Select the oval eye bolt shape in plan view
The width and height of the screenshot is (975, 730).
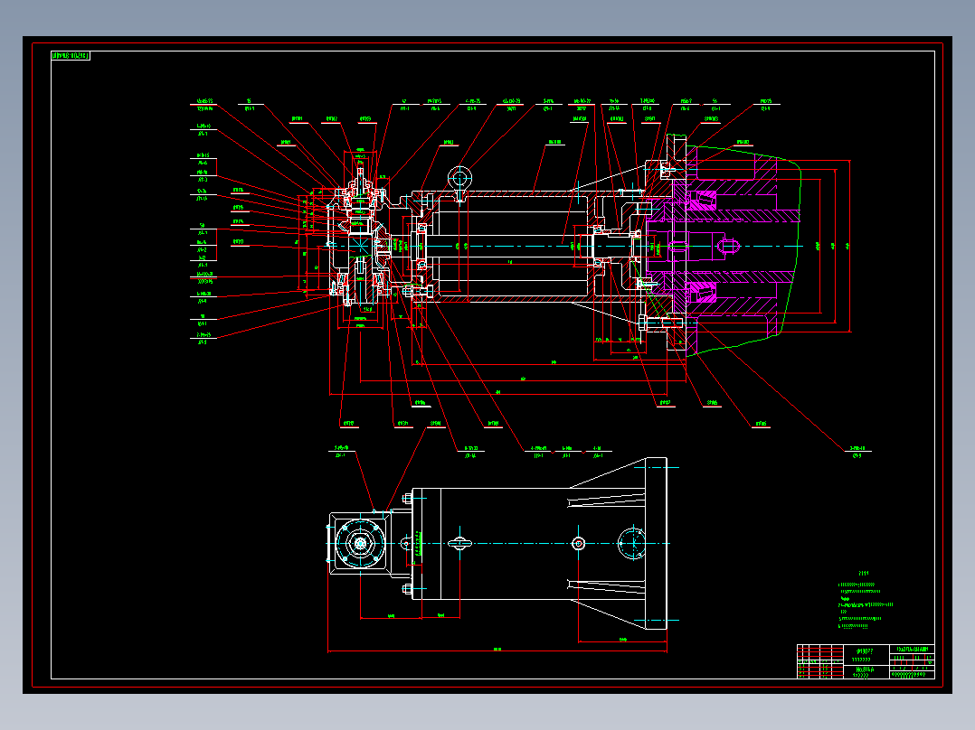coord(459,544)
